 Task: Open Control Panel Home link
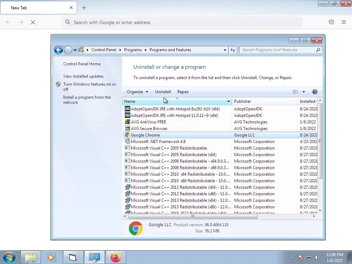click(82, 64)
